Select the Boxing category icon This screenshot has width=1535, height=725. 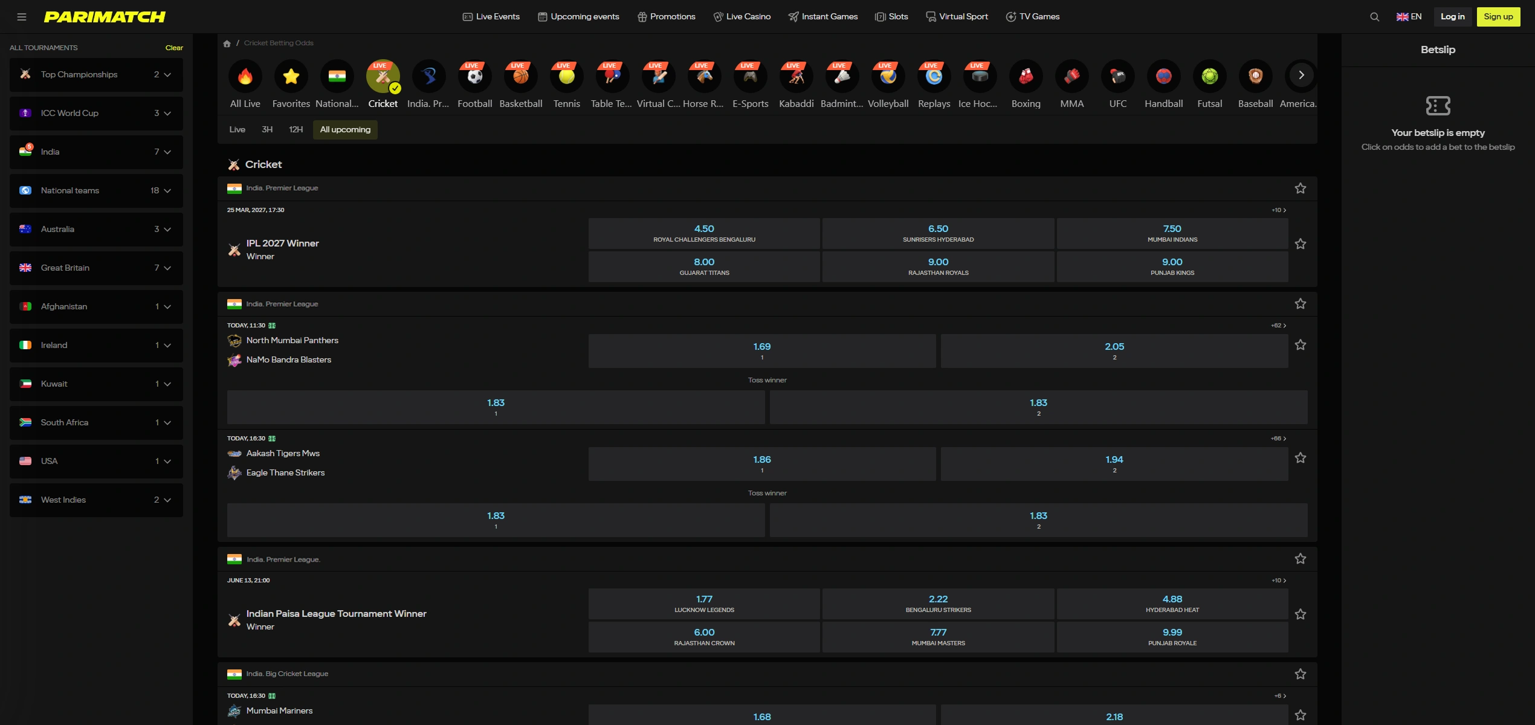click(1026, 76)
